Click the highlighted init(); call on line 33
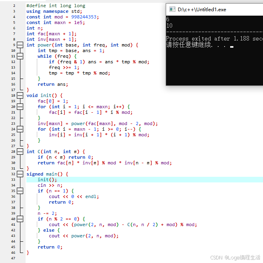The height and width of the screenshot is (263, 263). [x=47, y=180]
